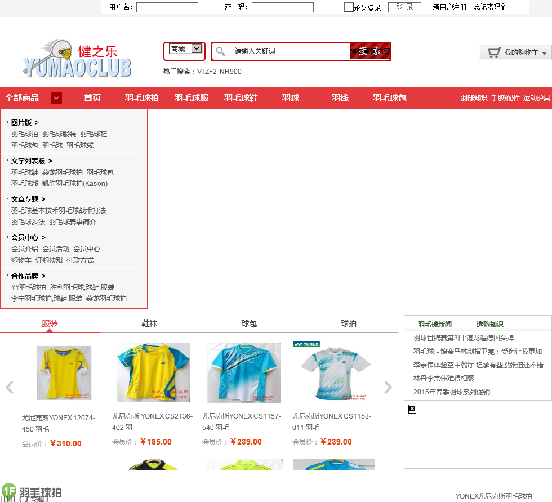This screenshot has height=502, width=552.
Task: Switch to the 选购知识 tab
Action: click(x=489, y=324)
